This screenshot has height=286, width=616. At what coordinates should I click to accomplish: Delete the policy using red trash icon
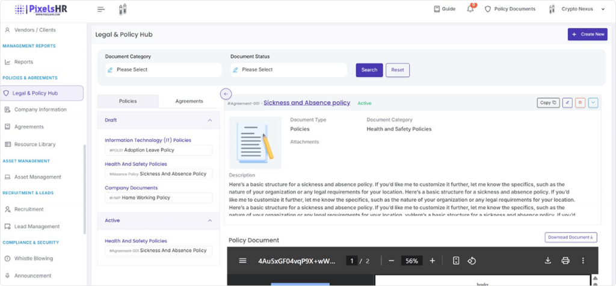pyautogui.click(x=580, y=103)
